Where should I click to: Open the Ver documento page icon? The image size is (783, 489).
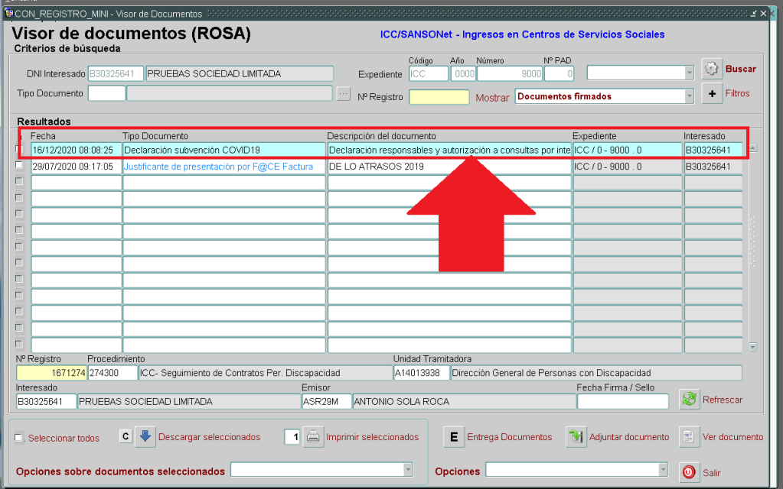[x=689, y=437]
